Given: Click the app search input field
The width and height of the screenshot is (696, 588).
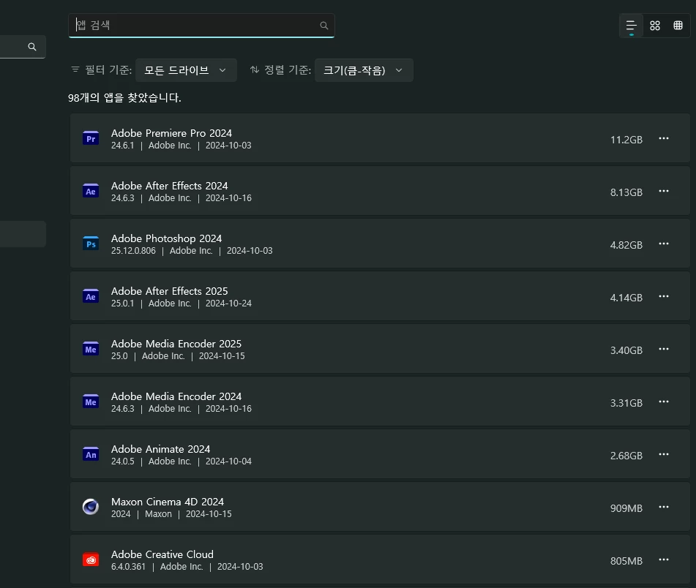Looking at the screenshot, I should [x=201, y=26].
